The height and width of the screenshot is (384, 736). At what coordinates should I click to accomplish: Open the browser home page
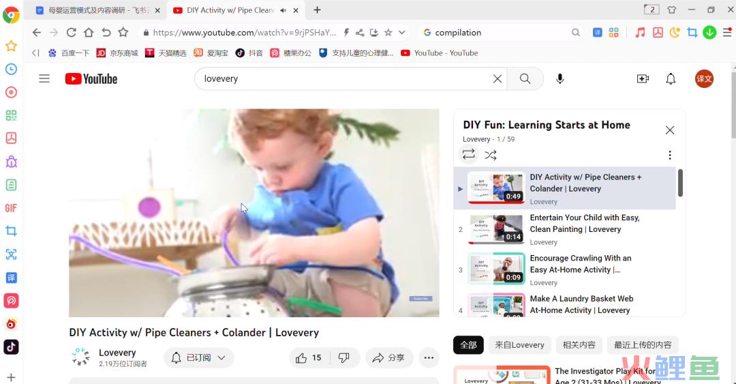tap(89, 33)
